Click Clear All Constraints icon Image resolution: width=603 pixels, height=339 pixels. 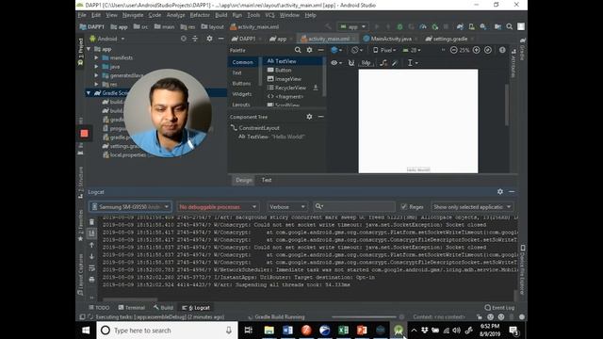383,63
